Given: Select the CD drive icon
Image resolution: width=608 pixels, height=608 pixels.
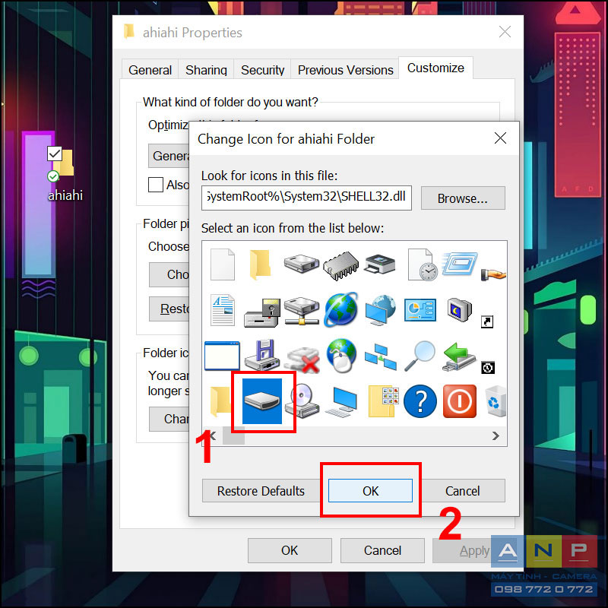Looking at the screenshot, I should click(302, 401).
